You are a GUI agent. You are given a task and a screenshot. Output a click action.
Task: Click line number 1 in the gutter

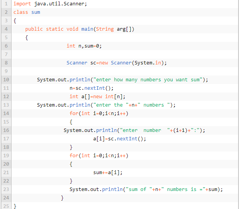(x=6, y=4)
